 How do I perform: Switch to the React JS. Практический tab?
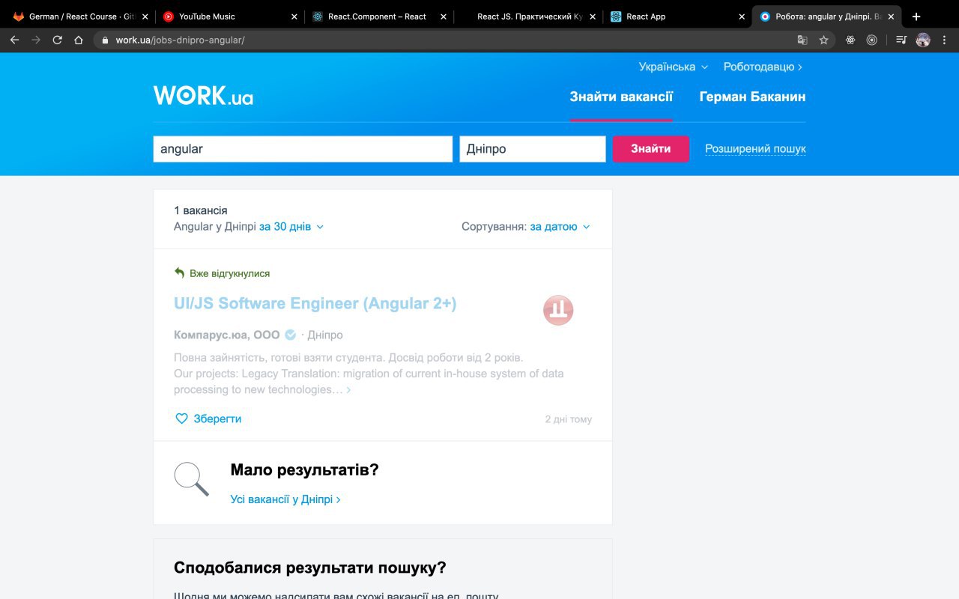click(x=528, y=16)
